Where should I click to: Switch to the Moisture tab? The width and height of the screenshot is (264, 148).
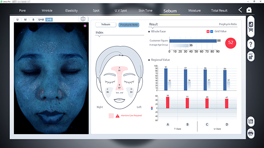pos(195,11)
